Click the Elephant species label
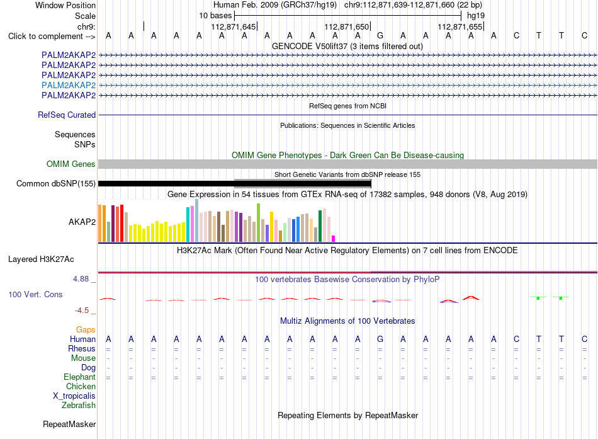This screenshot has height=439, width=598. [79, 377]
